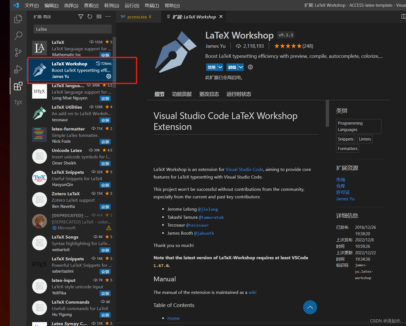The width and height of the screenshot is (406, 326).
Task: Switch to the 细节 details tab
Action: coord(159,94)
